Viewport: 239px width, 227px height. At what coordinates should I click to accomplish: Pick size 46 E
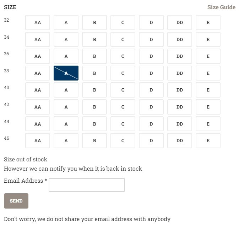tap(208, 141)
